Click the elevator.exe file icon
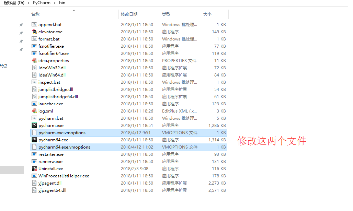The height and width of the screenshot is (211, 353). [34, 32]
